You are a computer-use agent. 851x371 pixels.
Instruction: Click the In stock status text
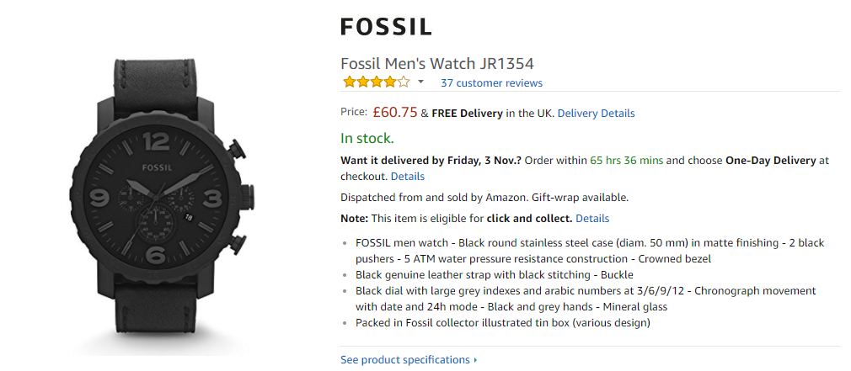[367, 139]
